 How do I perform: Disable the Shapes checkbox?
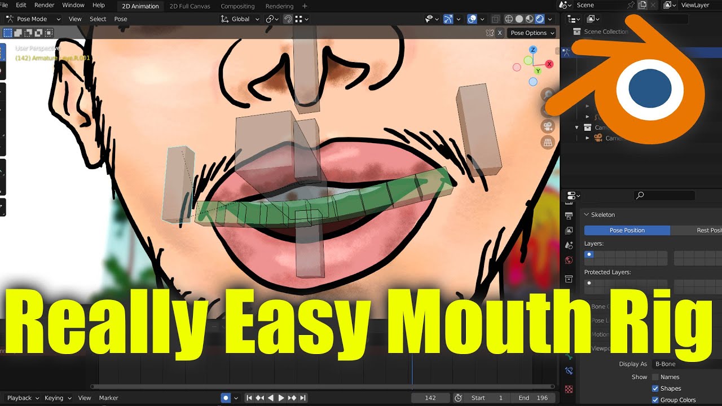[655, 389]
